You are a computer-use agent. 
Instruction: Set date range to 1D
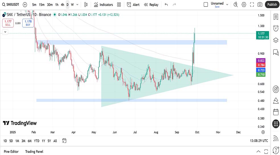[5, 141]
